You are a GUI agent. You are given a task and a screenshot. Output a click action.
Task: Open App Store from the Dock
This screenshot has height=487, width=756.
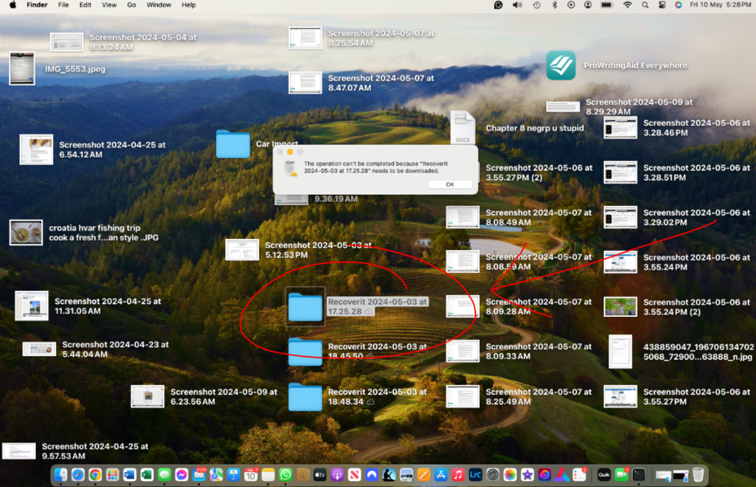(x=441, y=475)
